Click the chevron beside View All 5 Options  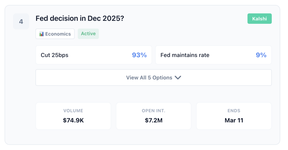[x=178, y=78]
